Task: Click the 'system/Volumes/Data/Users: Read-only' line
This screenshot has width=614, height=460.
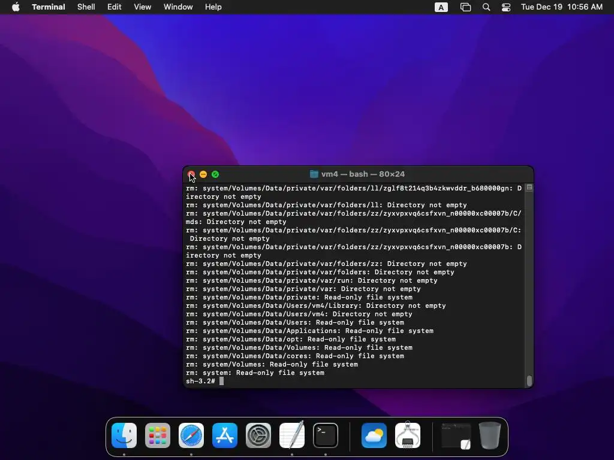Action: tap(295, 322)
